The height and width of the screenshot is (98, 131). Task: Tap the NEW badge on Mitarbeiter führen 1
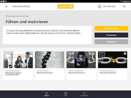[62, 54]
